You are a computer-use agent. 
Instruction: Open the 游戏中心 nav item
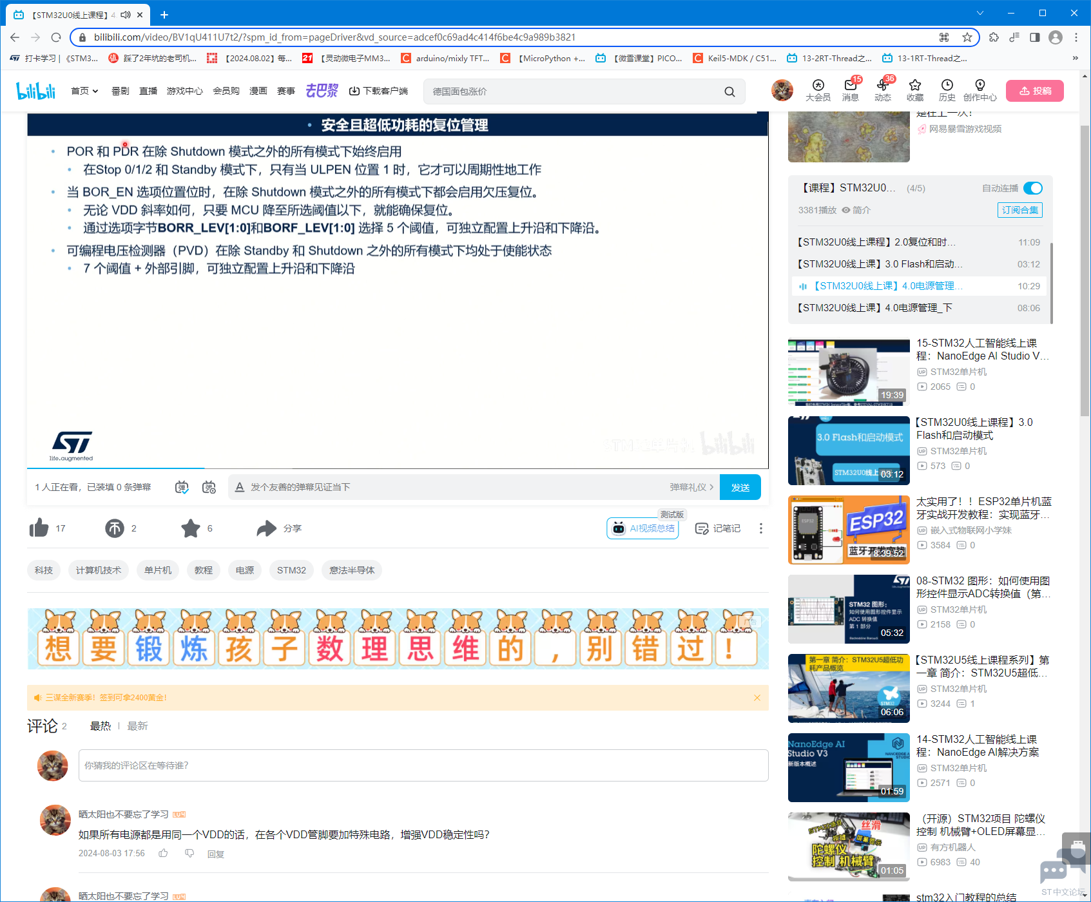tap(185, 91)
